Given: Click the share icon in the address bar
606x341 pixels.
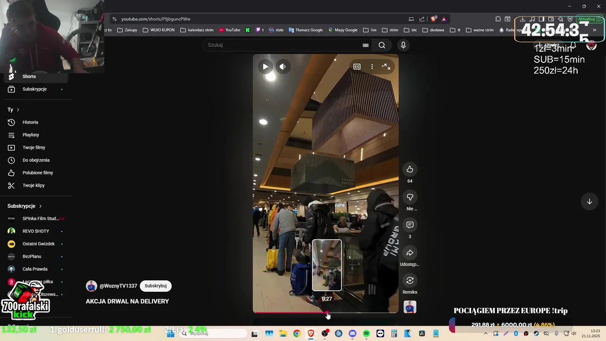Looking at the screenshot, I should [422, 19].
